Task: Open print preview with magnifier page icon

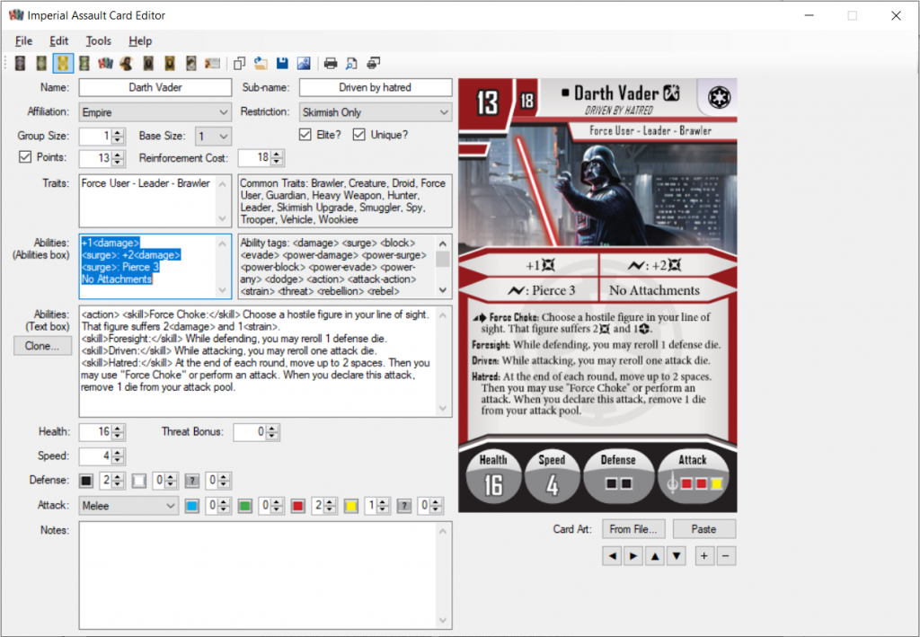Action: 352,63
